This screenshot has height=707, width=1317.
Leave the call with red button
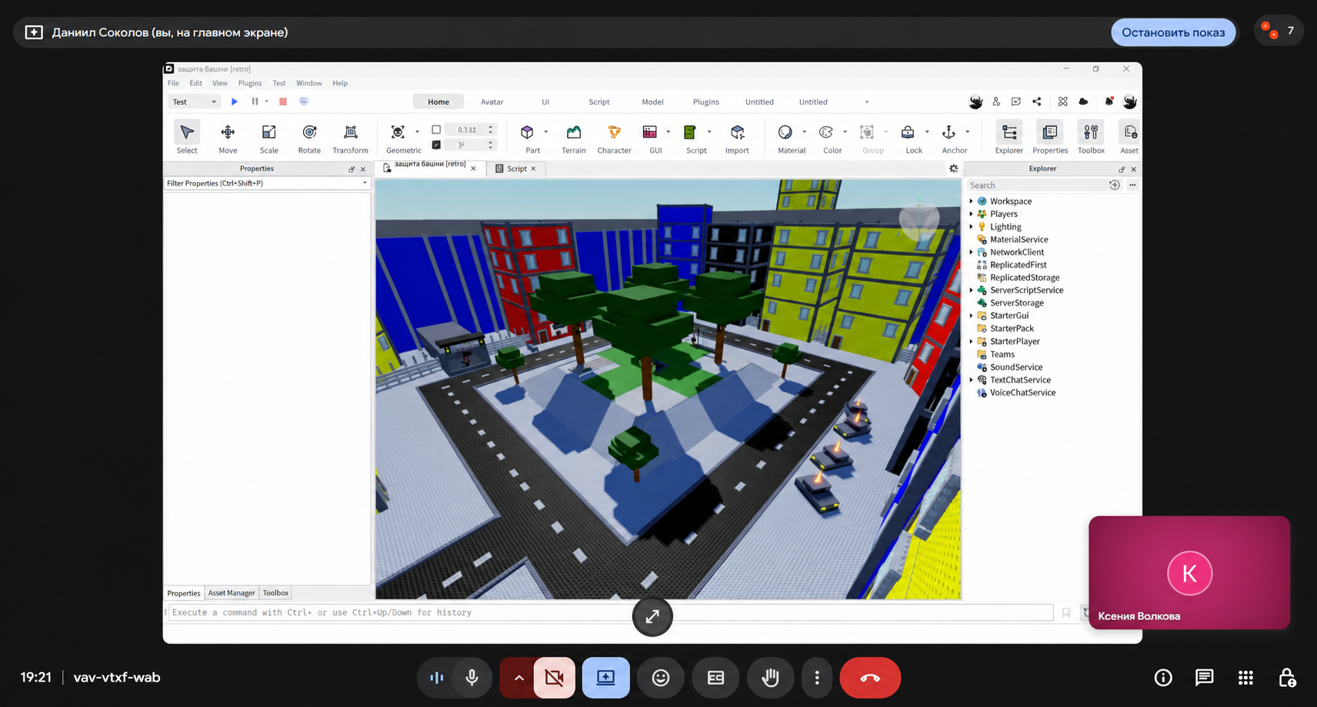870,678
